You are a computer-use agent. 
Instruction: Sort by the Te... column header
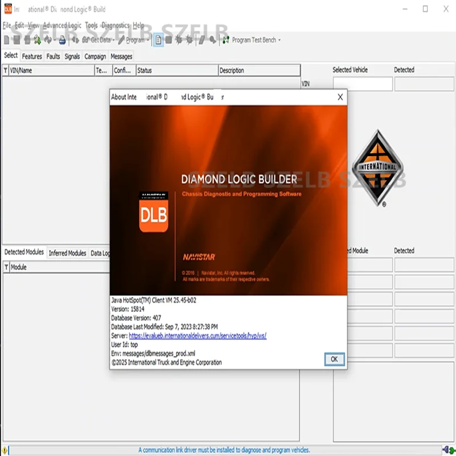click(104, 70)
